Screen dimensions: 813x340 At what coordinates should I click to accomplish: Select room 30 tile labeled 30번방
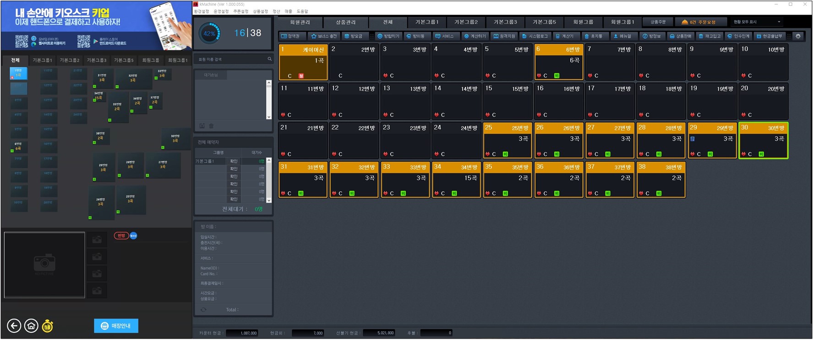tap(763, 140)
